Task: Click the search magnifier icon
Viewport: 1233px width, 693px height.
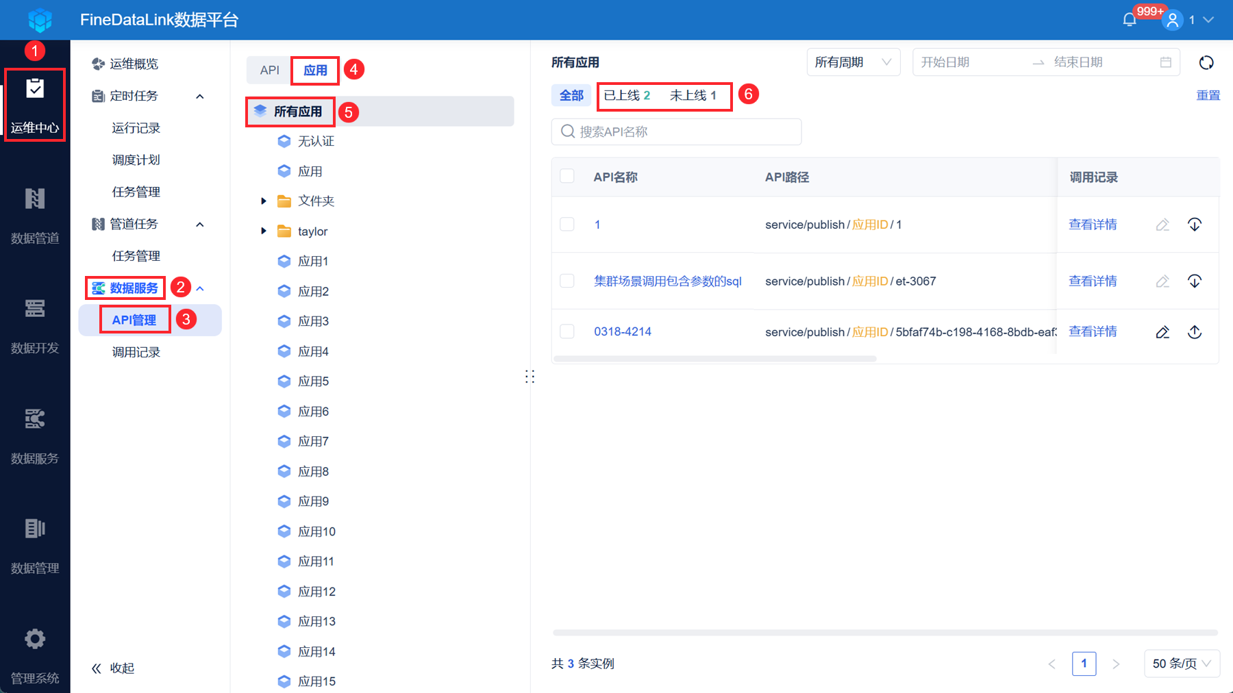Action: click(x=567, y=131)
